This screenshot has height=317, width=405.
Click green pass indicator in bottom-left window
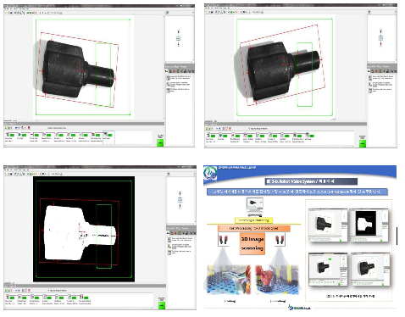click(162, 305)
